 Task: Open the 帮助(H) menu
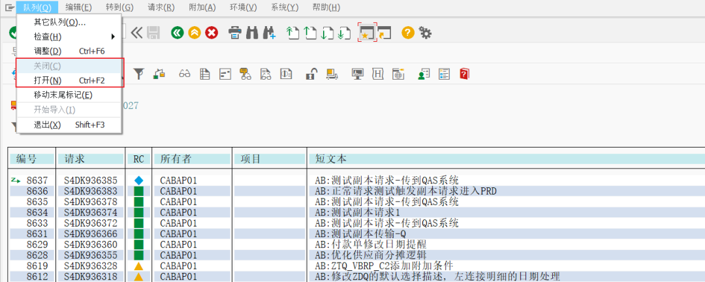326,8
